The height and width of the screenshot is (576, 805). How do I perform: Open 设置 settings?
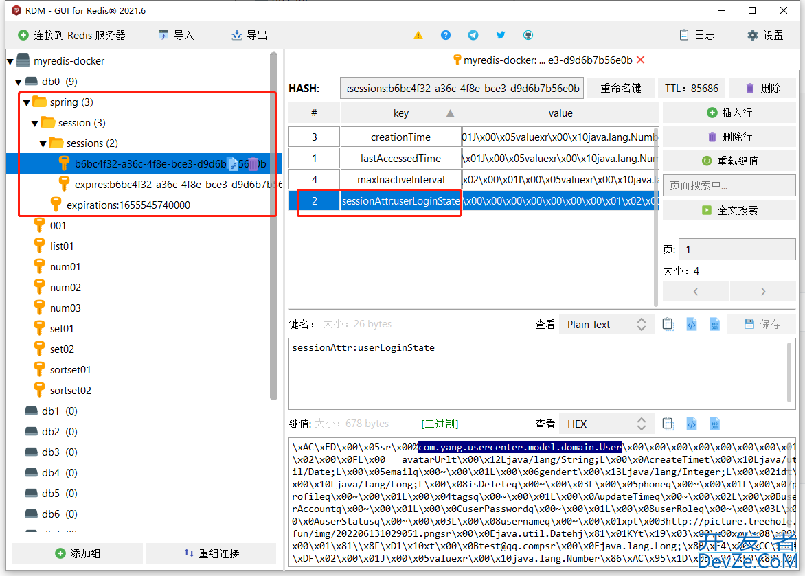(x=765, y=35)
